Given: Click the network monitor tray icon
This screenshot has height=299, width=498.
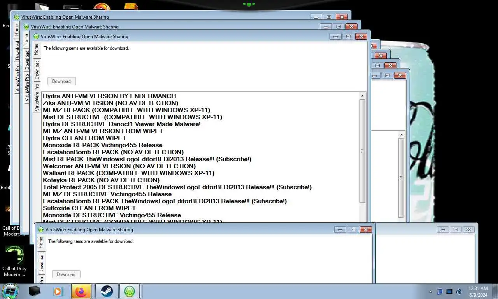Looking at the screenshot, I should (x=449, y=292).
